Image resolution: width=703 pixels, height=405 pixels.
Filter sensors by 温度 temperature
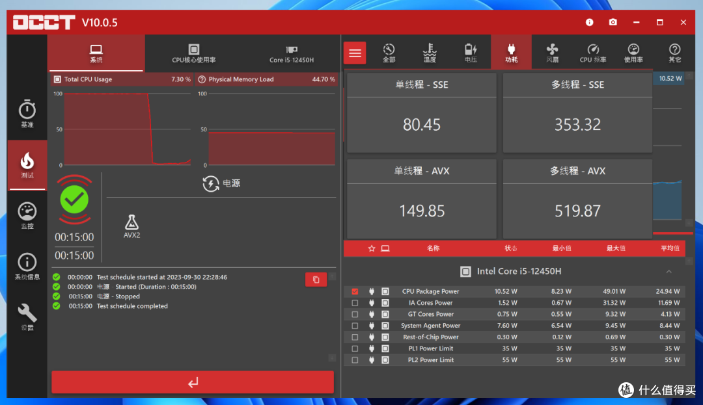pos(430,53)
